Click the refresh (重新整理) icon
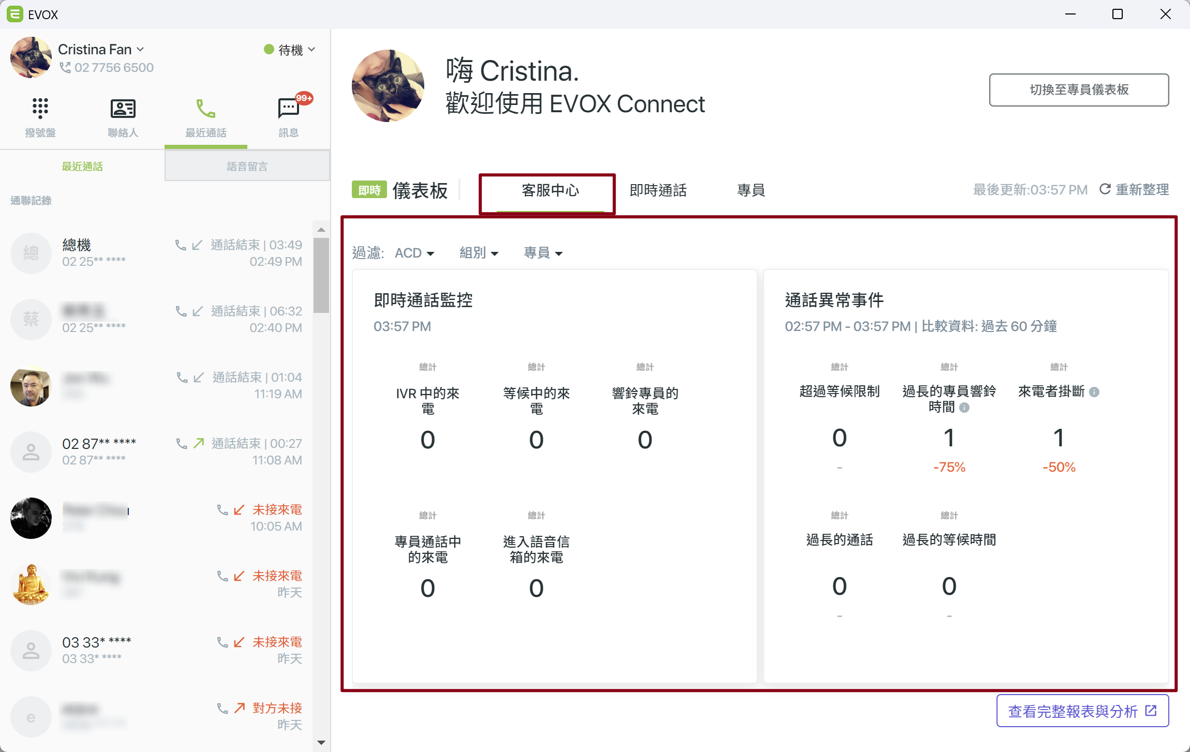The width and height of the screenshot is (1190, 752). [1105, 189]
